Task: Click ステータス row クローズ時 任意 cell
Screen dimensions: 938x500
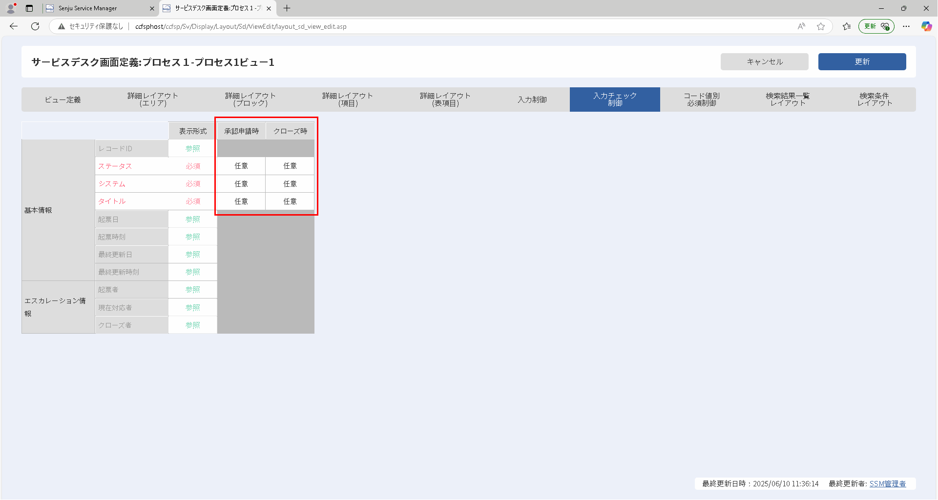Action: (290, 166)
